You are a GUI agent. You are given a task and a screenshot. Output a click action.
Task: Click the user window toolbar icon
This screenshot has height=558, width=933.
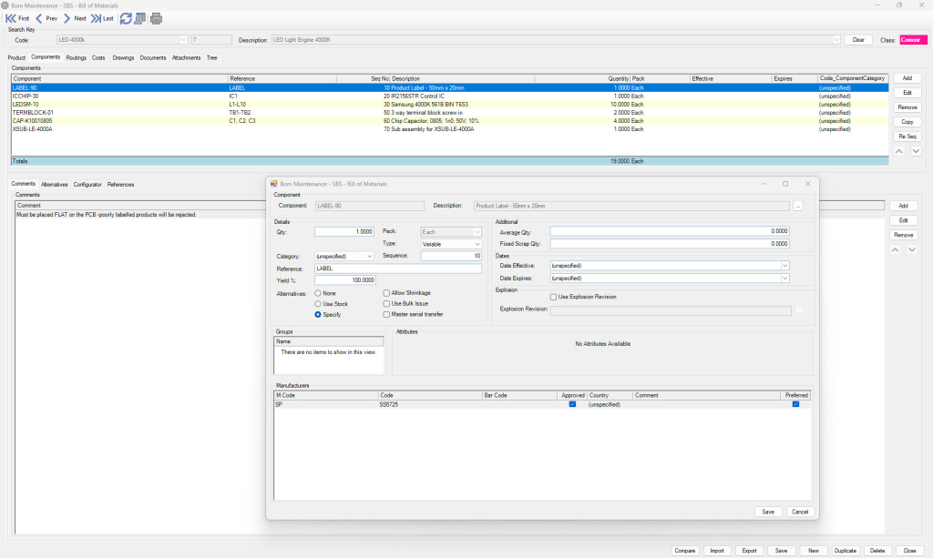click(x=140, y=18)
